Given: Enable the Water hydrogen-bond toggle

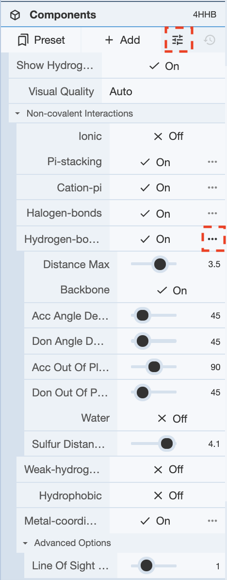Looking at the screenshot, I should point(172,418).
